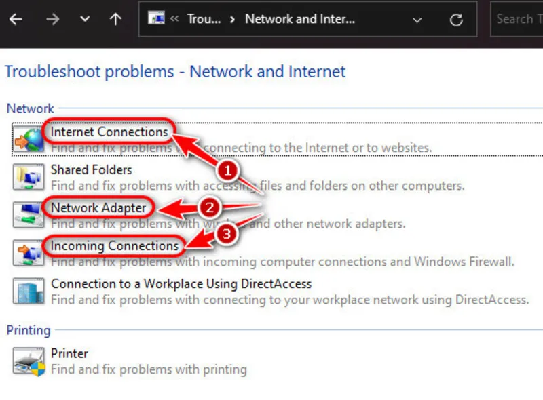Go forward with the right arrow
This screenshot has width=543, height=400.
(x=53, y=19)
